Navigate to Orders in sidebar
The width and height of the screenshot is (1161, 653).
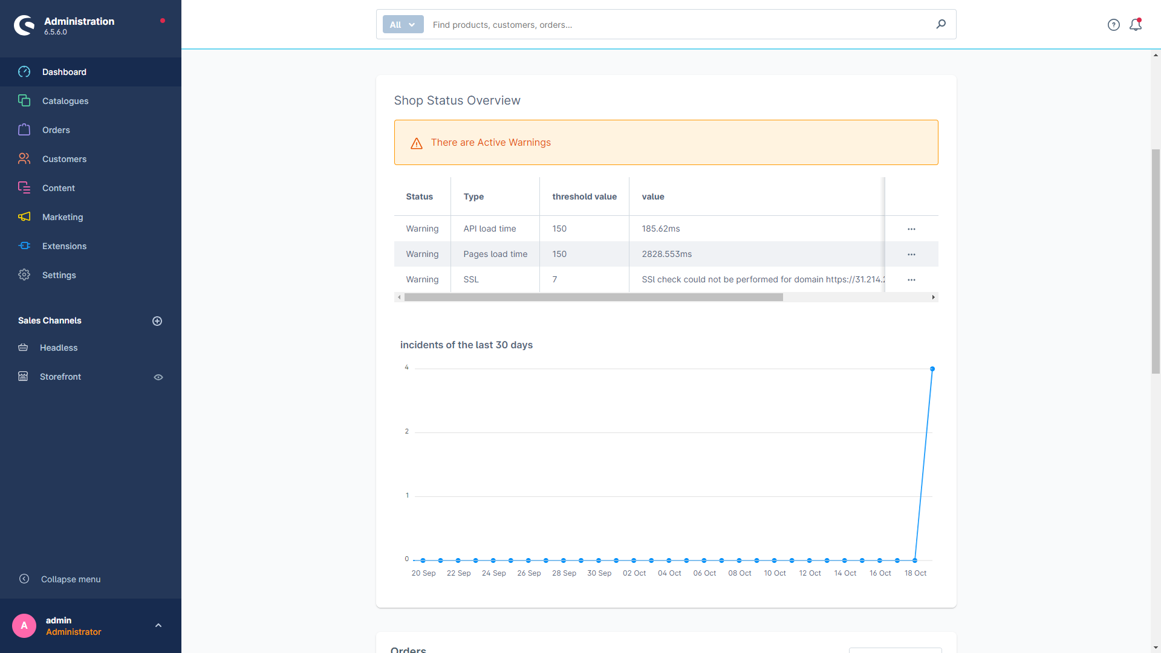56,129
